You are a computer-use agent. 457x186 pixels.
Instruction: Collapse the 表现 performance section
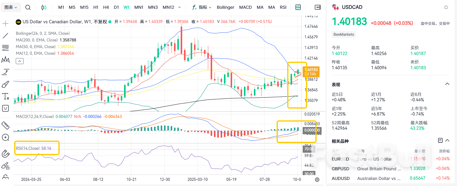(447, 84)
